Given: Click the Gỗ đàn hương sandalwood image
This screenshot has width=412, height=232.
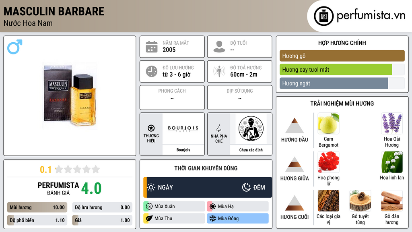Looking at the screenshot, I should tap(392, 201).
